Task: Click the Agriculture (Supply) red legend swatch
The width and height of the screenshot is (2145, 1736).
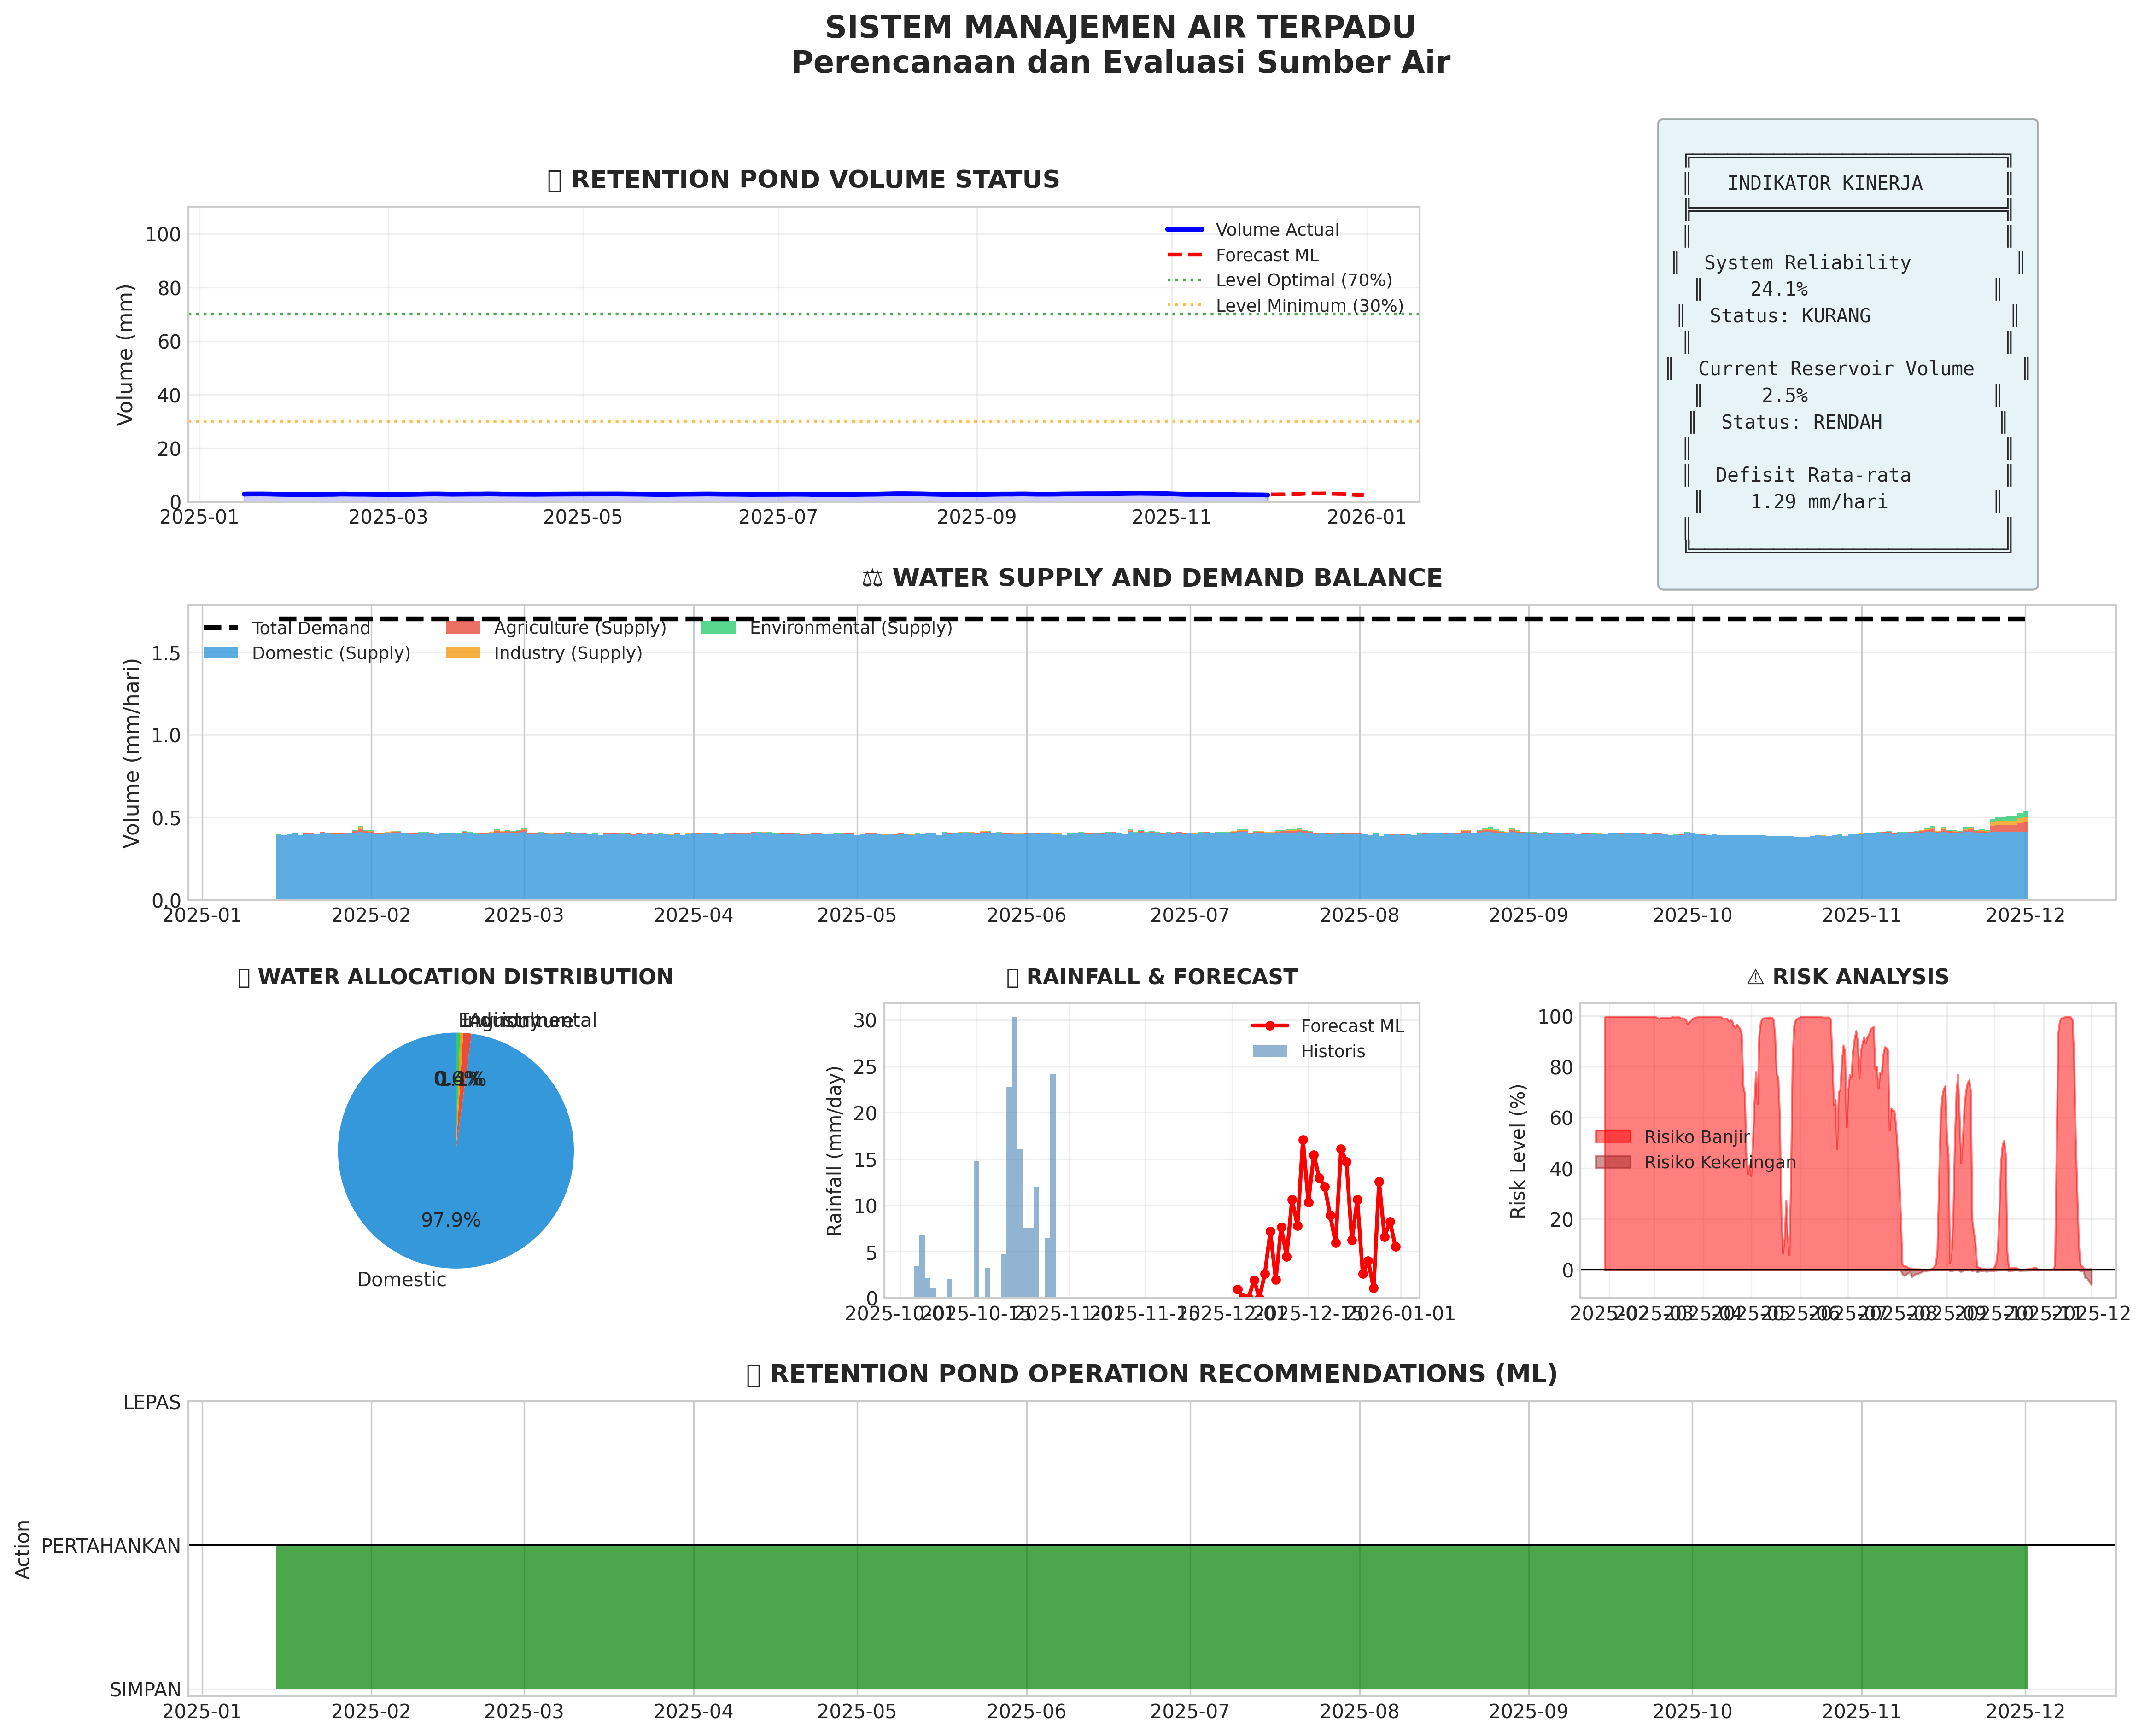Action: pos(463,628)
